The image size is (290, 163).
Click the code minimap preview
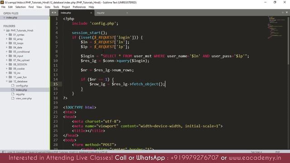click(x=276, y=27)
